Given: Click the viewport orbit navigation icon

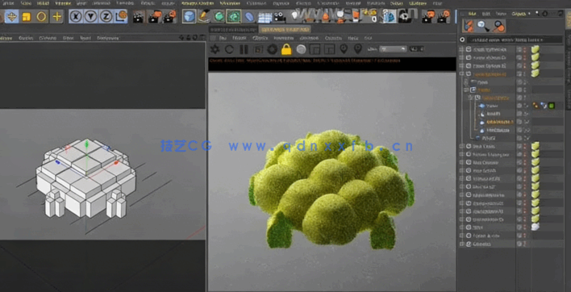Looking at the screenshot, I should 195,37.
